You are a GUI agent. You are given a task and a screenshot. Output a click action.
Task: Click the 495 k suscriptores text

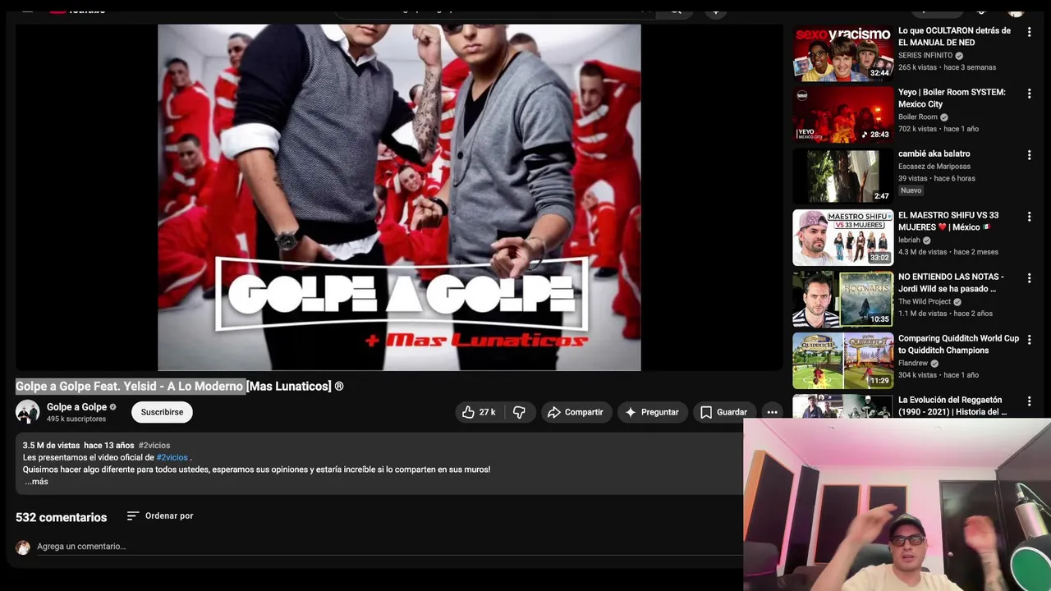(76, 419)
